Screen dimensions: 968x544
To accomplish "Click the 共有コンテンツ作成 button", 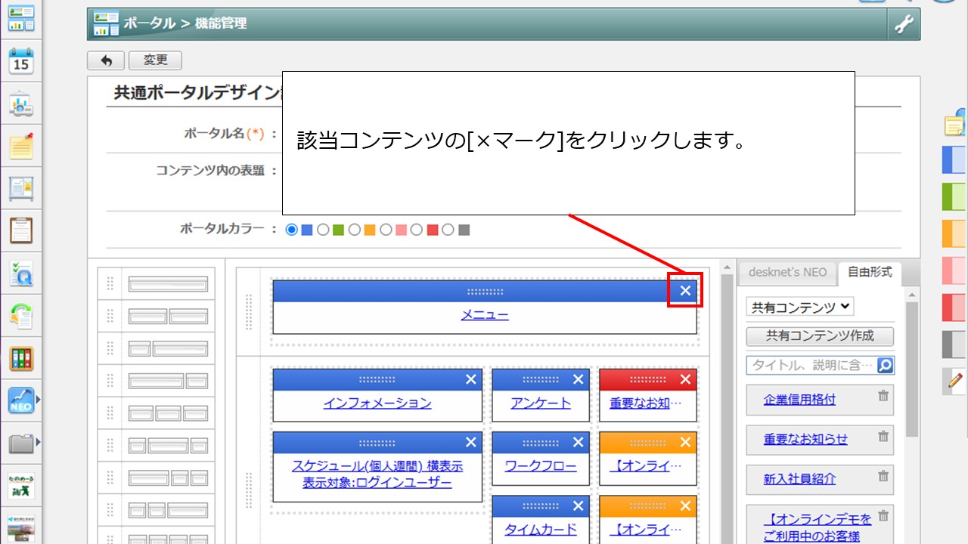I will pos(819,335).
